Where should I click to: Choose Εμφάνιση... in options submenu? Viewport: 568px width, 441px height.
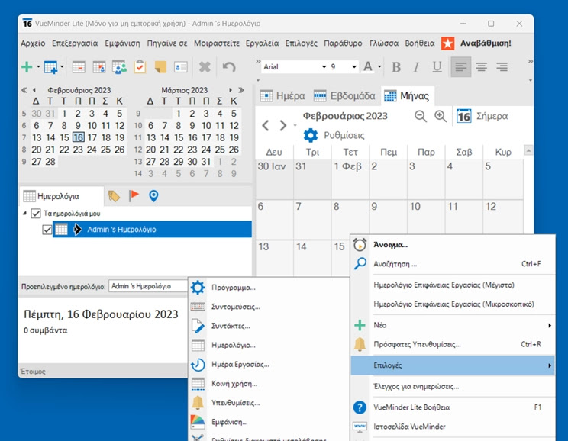coord(269,422)
